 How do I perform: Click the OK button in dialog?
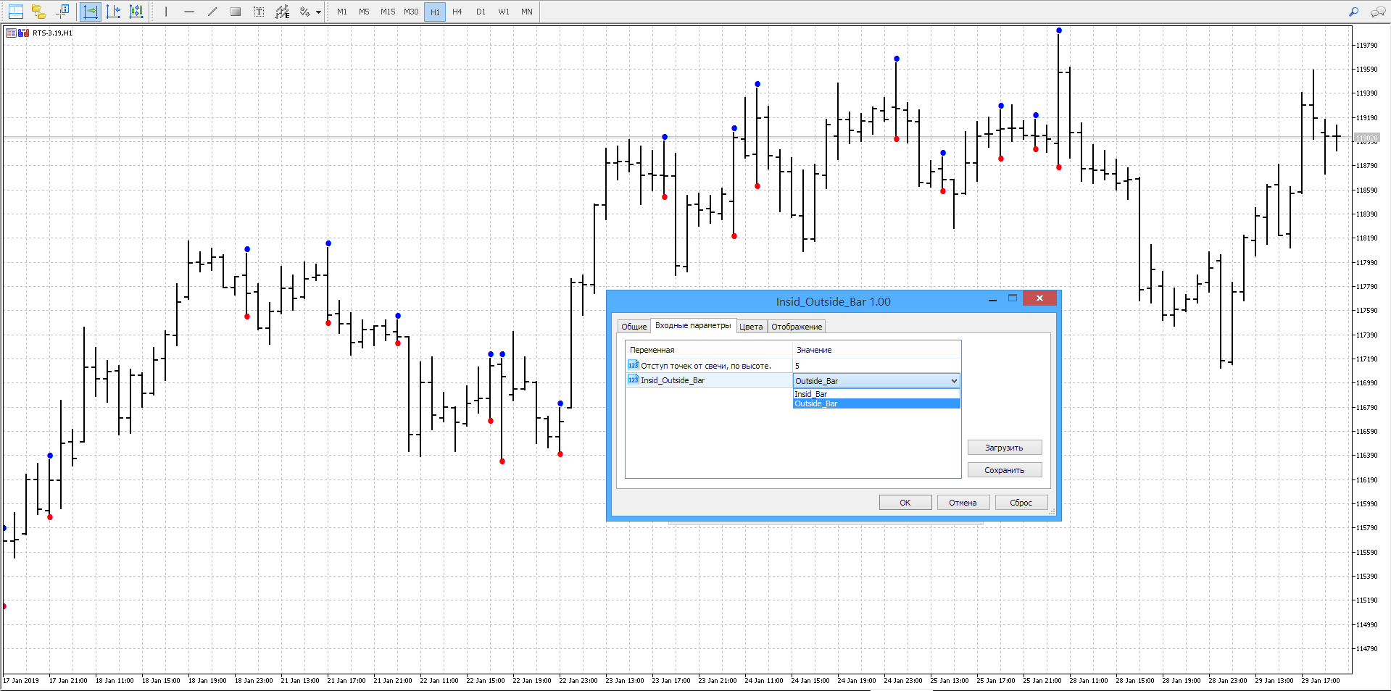[x=905, y=503]
